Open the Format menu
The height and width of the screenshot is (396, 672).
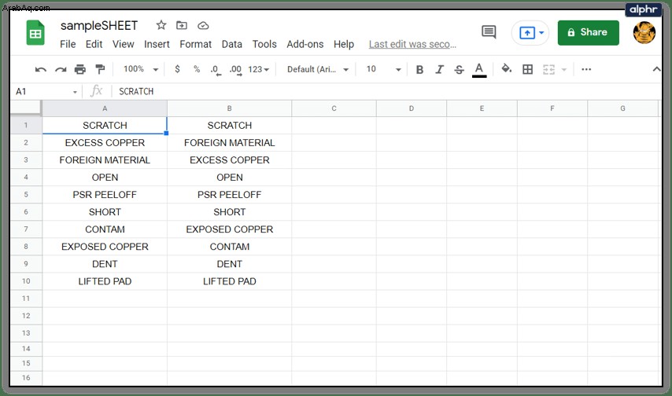pos(195,44)
